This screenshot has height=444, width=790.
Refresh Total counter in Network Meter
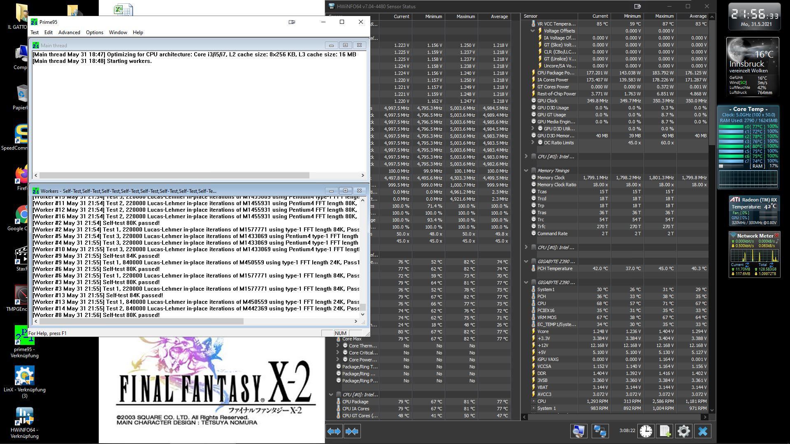point(771,264)
